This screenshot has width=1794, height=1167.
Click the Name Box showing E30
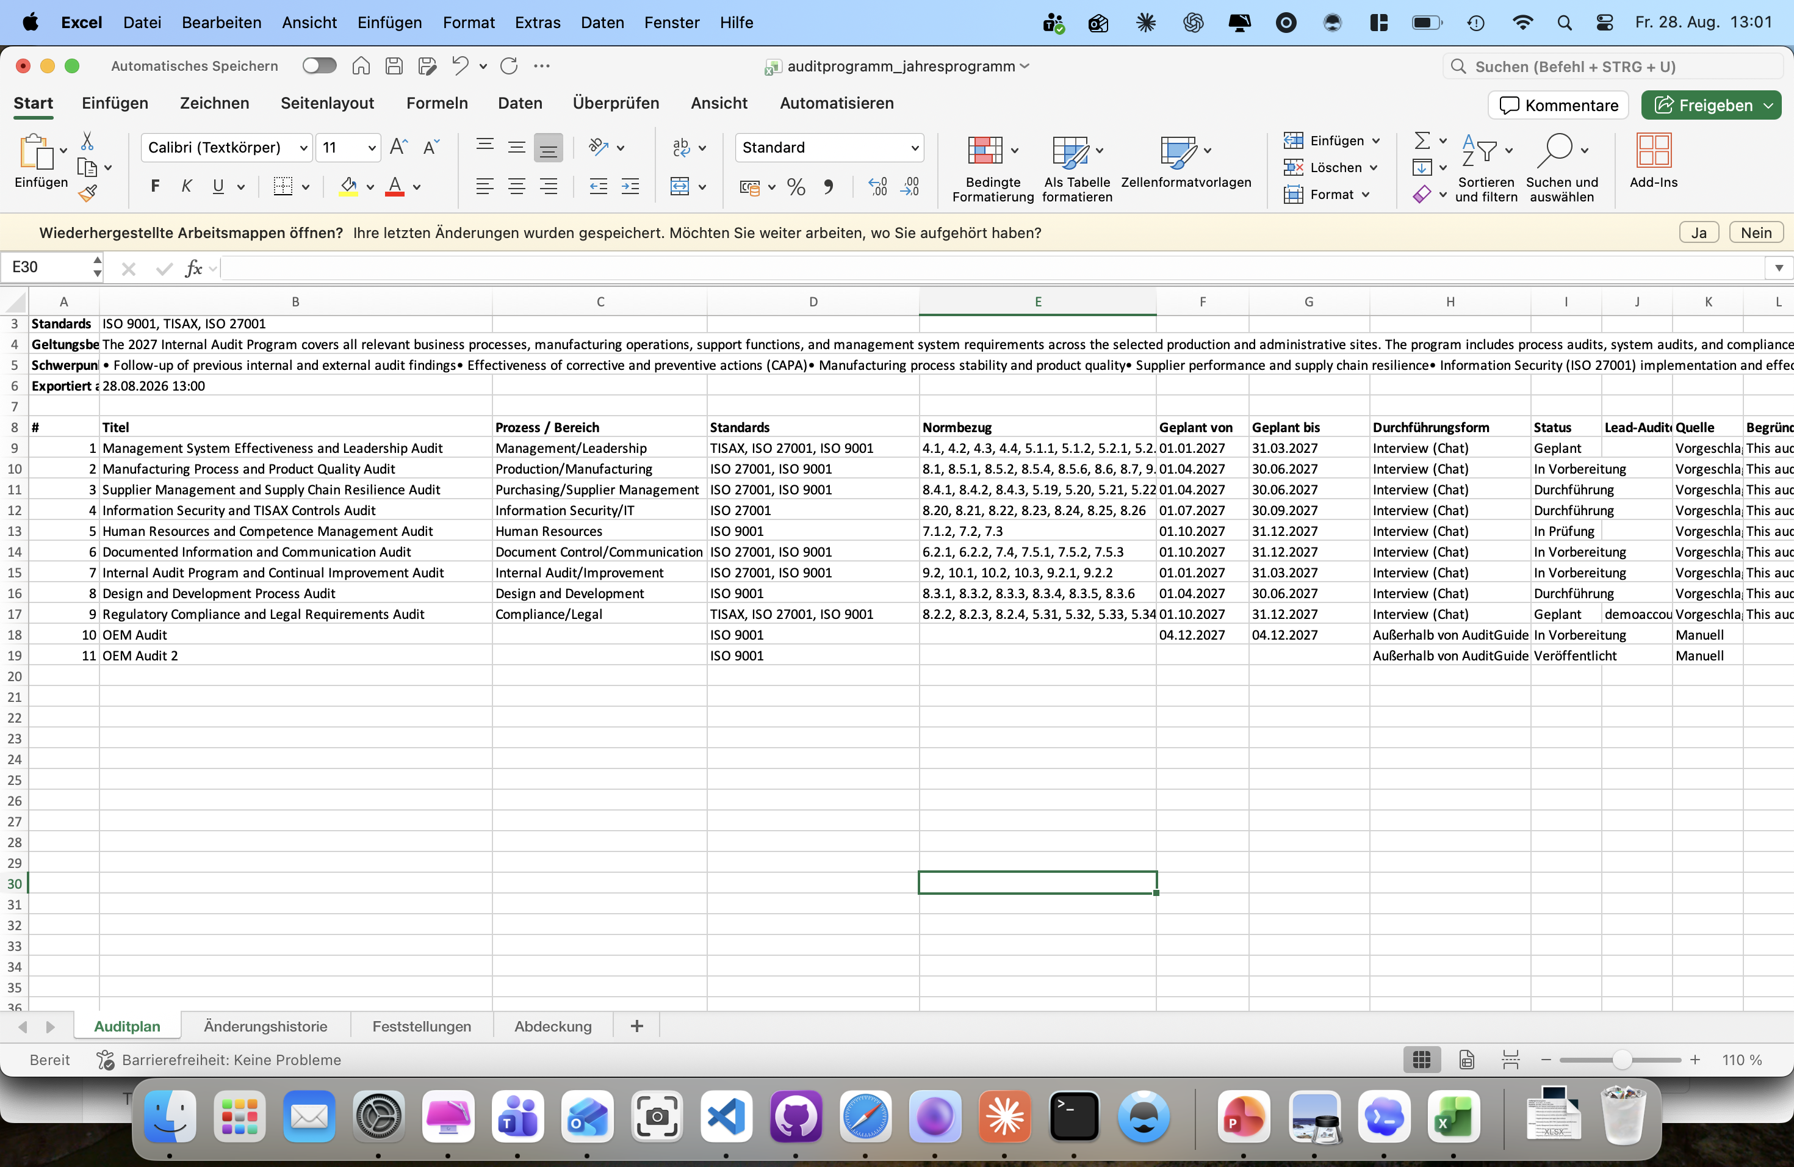49,267
